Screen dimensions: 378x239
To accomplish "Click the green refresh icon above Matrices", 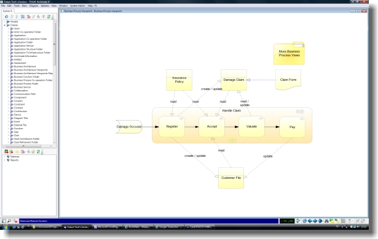I will point(38,151).
